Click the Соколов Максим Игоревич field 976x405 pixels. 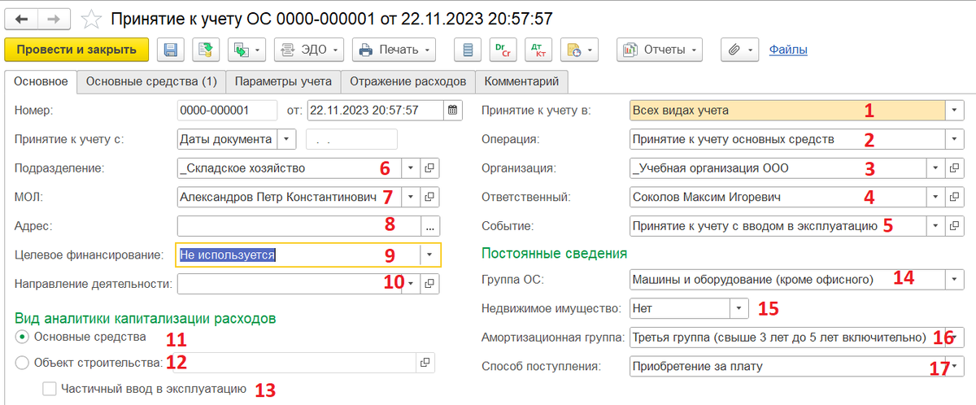point(778,197)
